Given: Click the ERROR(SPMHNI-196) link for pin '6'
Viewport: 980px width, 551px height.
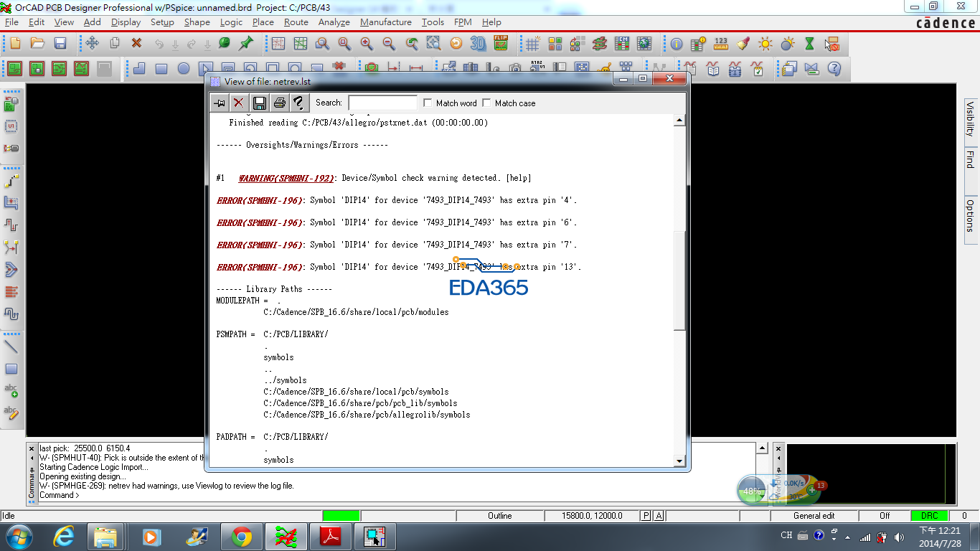Looking at the screenshot, I should [260, 222].
